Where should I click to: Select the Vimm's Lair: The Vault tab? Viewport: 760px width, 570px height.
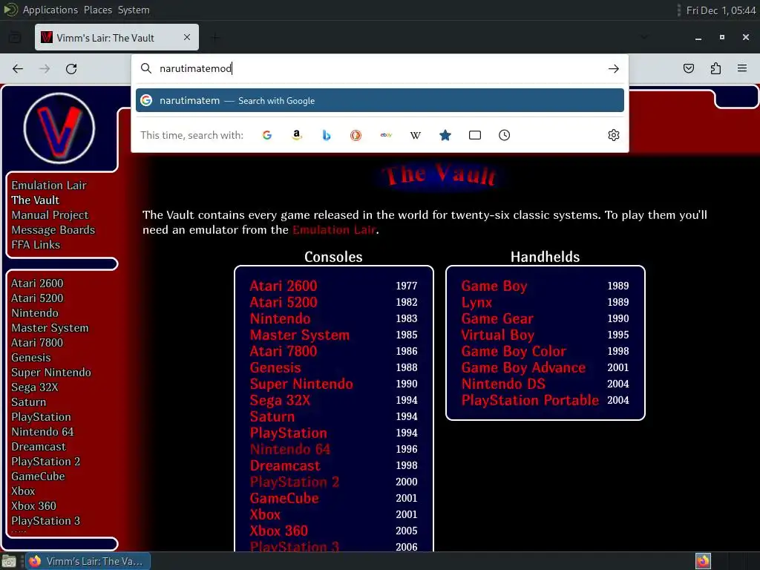point(117,37)
